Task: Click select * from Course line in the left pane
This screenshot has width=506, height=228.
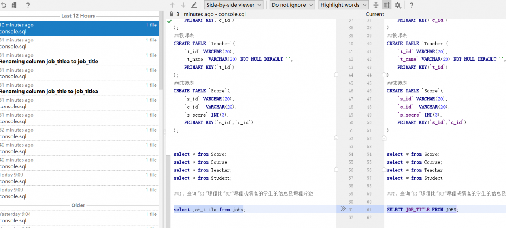Action: pos(202,162)
